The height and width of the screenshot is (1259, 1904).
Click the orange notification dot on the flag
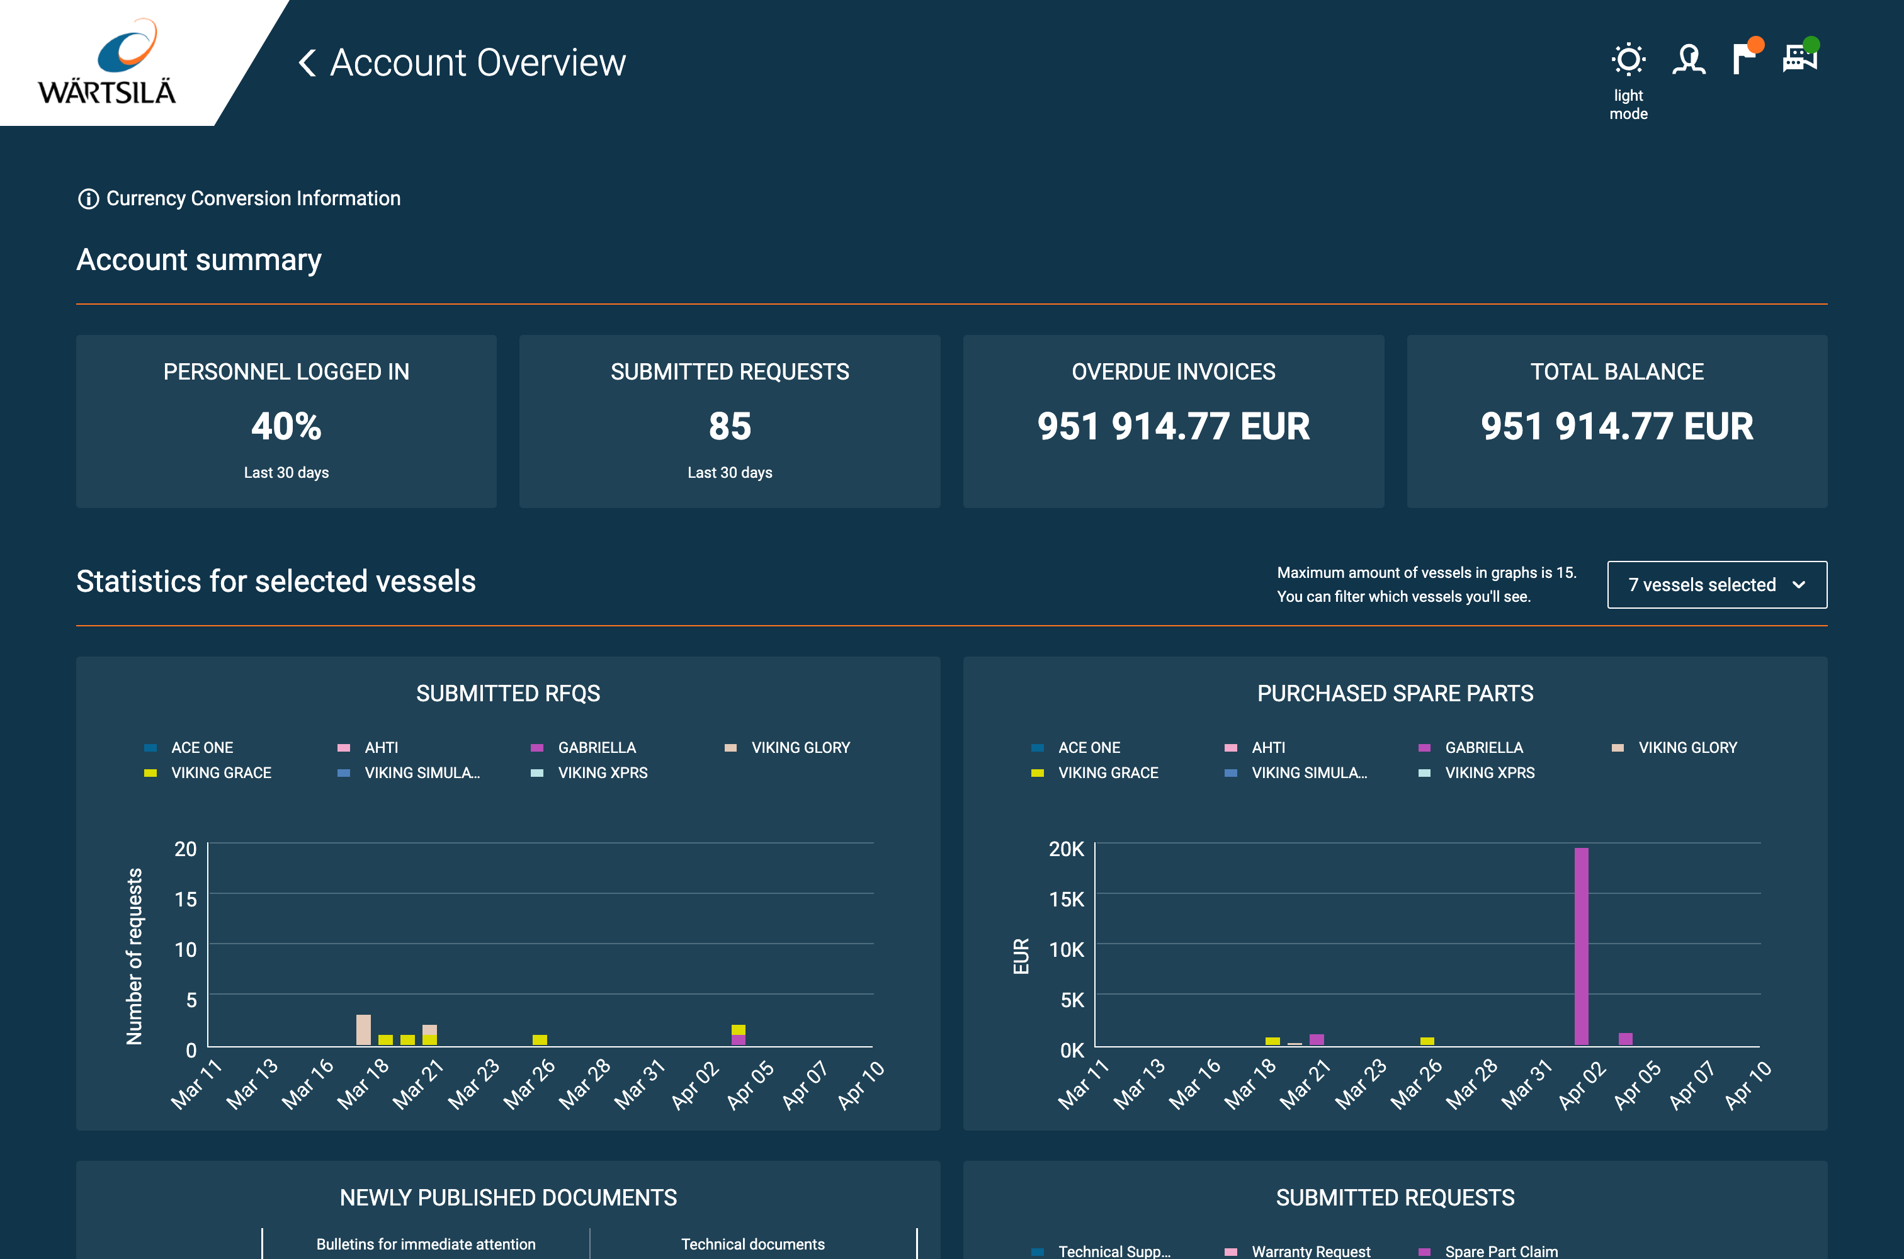point(1754,44)
